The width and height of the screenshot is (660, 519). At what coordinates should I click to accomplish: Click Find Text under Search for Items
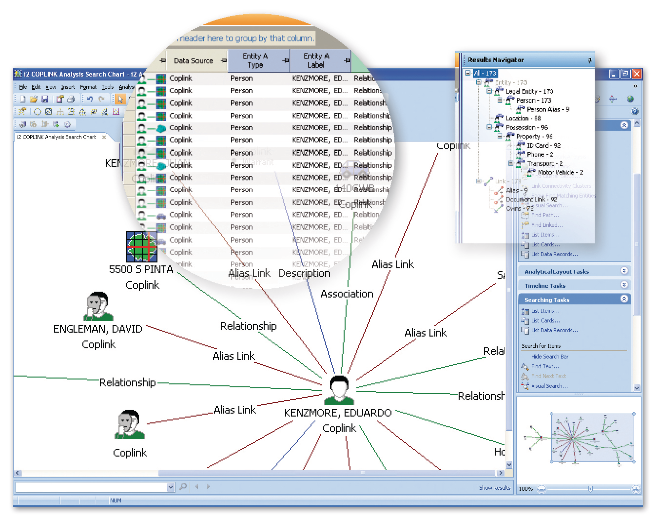(x=544, y=366)
